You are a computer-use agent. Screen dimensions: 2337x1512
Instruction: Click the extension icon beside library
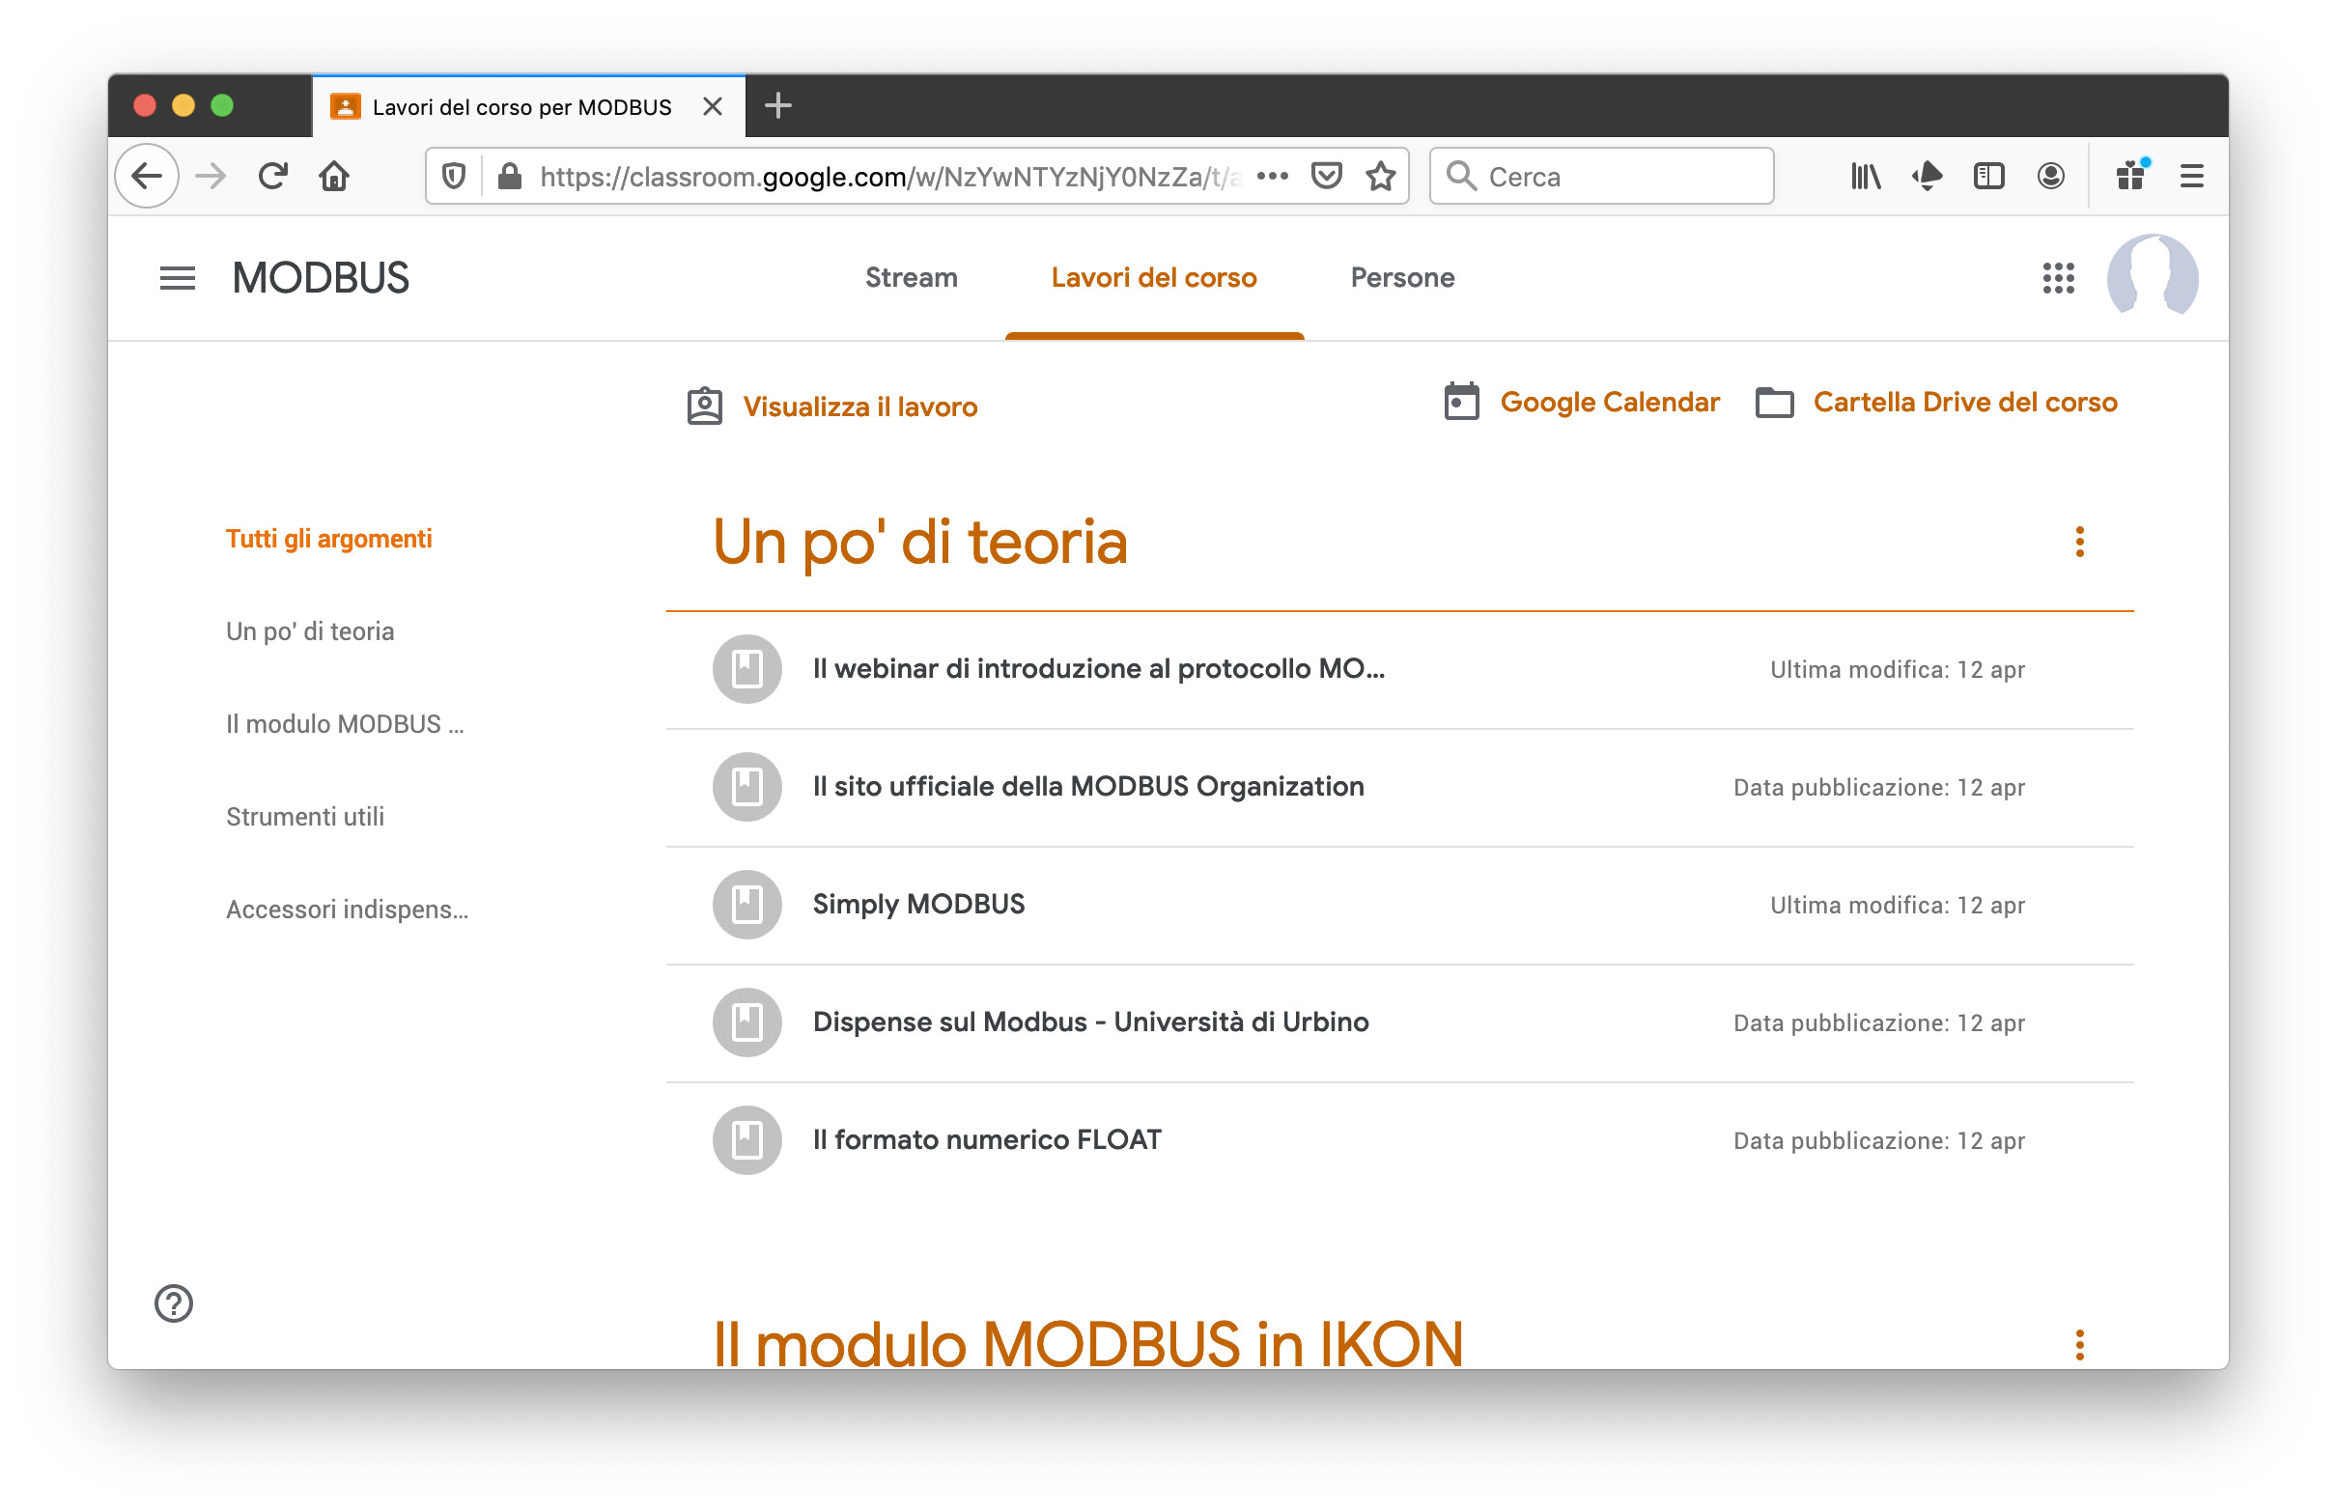point(1928,177)
